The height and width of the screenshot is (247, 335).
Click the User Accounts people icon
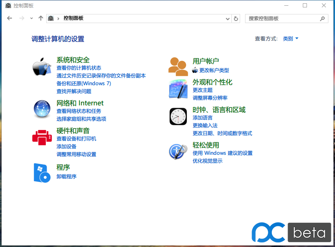click(x=178, y=66)
